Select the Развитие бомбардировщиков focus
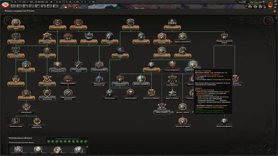Viewport: 278px width, 156px height. (x=57, y=67)
